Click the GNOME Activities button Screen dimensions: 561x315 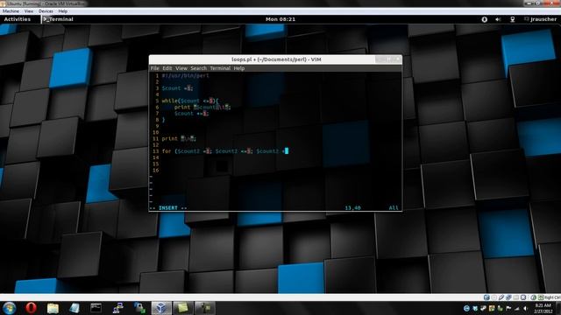18,19
